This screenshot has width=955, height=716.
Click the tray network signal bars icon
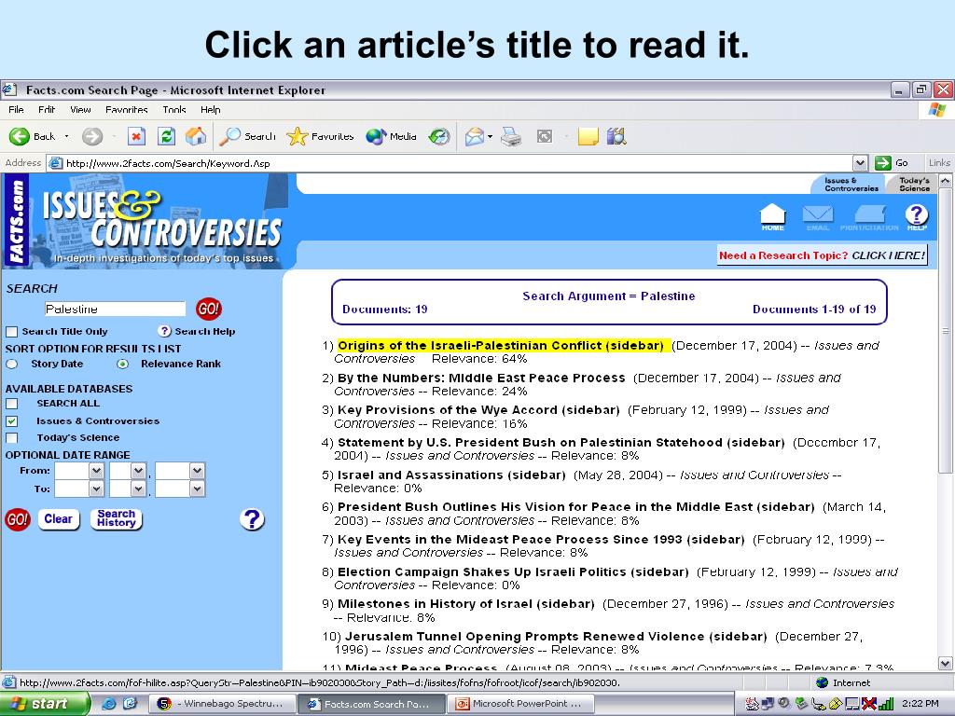[x=886, y=704]
